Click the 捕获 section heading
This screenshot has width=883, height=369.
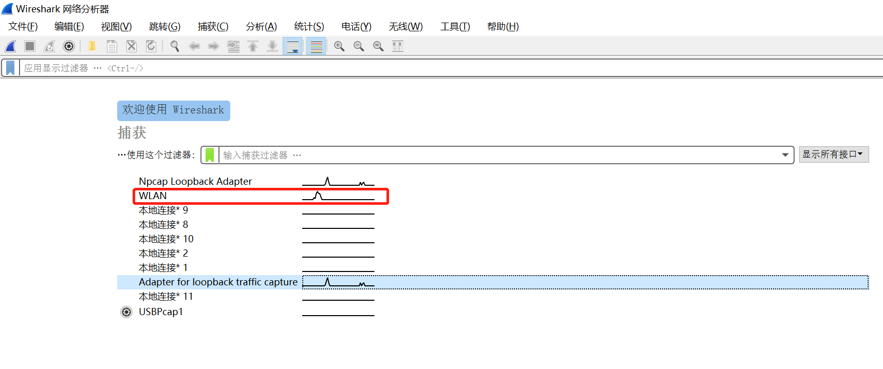coord(132,133)
